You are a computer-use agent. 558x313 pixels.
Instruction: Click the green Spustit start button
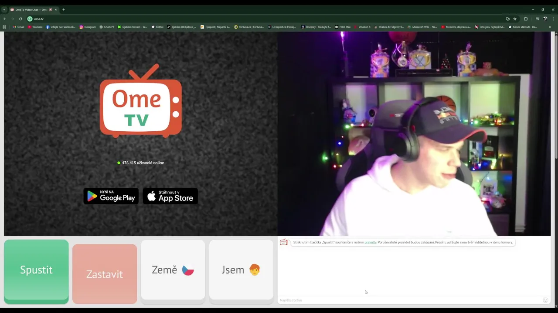[36, 271]
